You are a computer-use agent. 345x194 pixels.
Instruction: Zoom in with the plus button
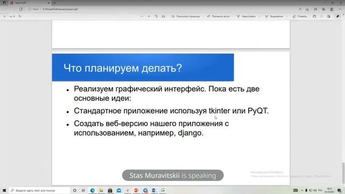(149, 16)
